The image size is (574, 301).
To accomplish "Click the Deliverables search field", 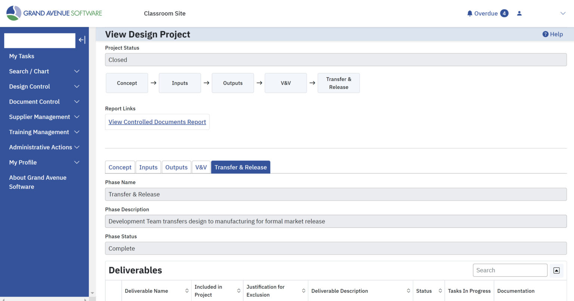I will (510, 270).
